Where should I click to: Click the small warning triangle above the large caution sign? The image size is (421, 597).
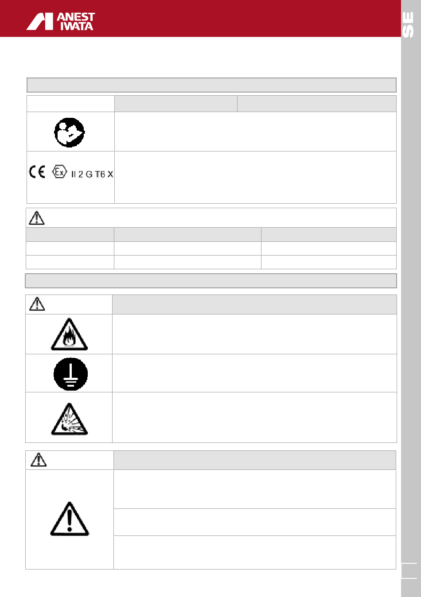tap(39, 460)
